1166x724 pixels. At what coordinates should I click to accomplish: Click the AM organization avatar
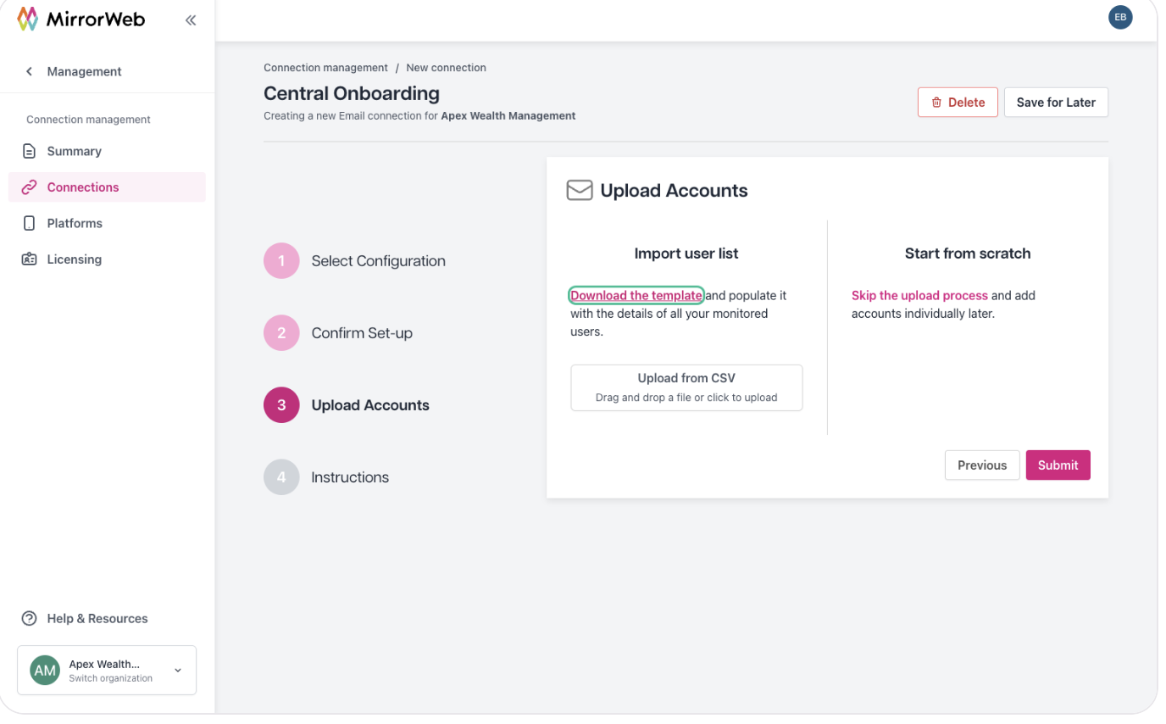tap(45, 671)
